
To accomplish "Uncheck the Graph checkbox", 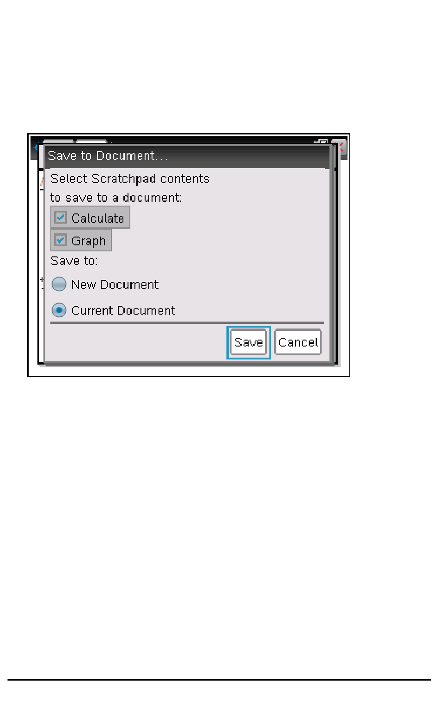I will [x=61, y=240].
